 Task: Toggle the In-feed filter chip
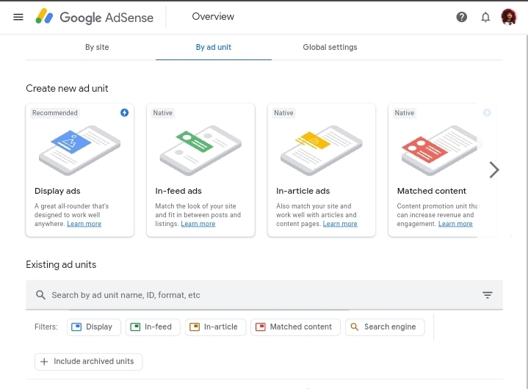click(151, 327)
